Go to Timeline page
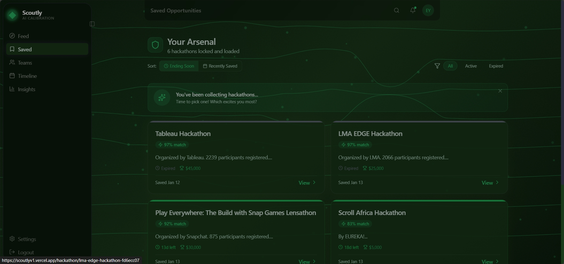The width and height of the screenshot is (564, 264). (27, 76)
